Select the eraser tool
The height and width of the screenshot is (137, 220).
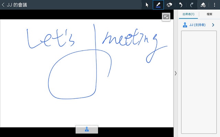pyautogui.click(x=169, y=5)
